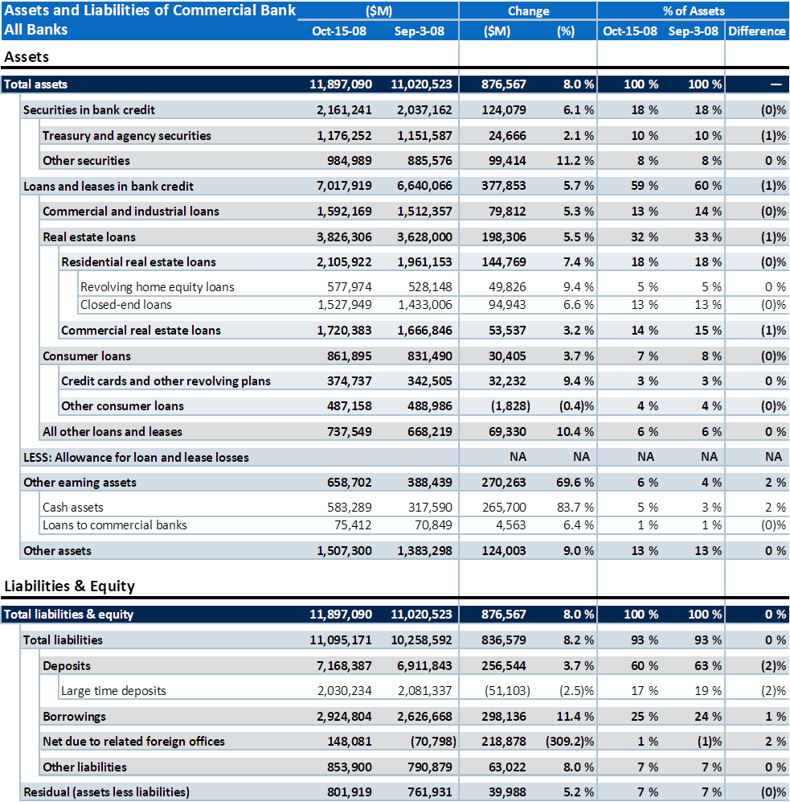Select the 'Change' column group header
The height and width of the screenshot is (802, 790).
529,11
